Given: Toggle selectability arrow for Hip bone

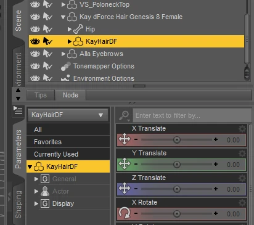Looking at the screenshot, I should tap(47, 29).
